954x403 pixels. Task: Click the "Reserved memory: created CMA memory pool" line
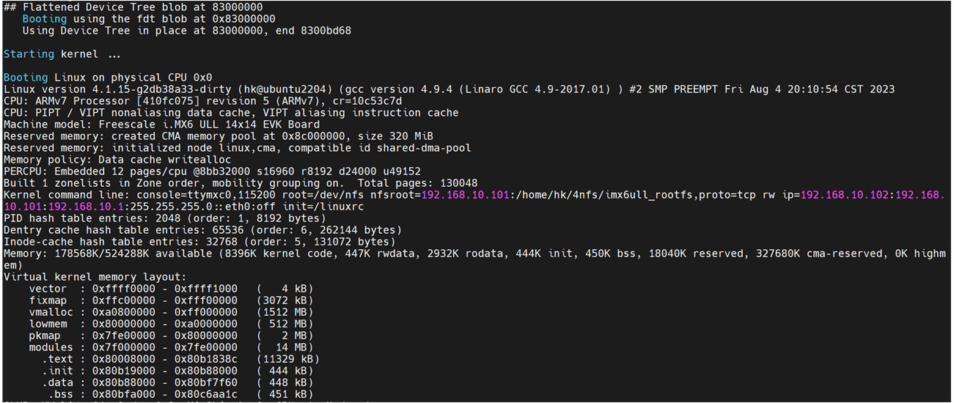[x=218, y=136]
